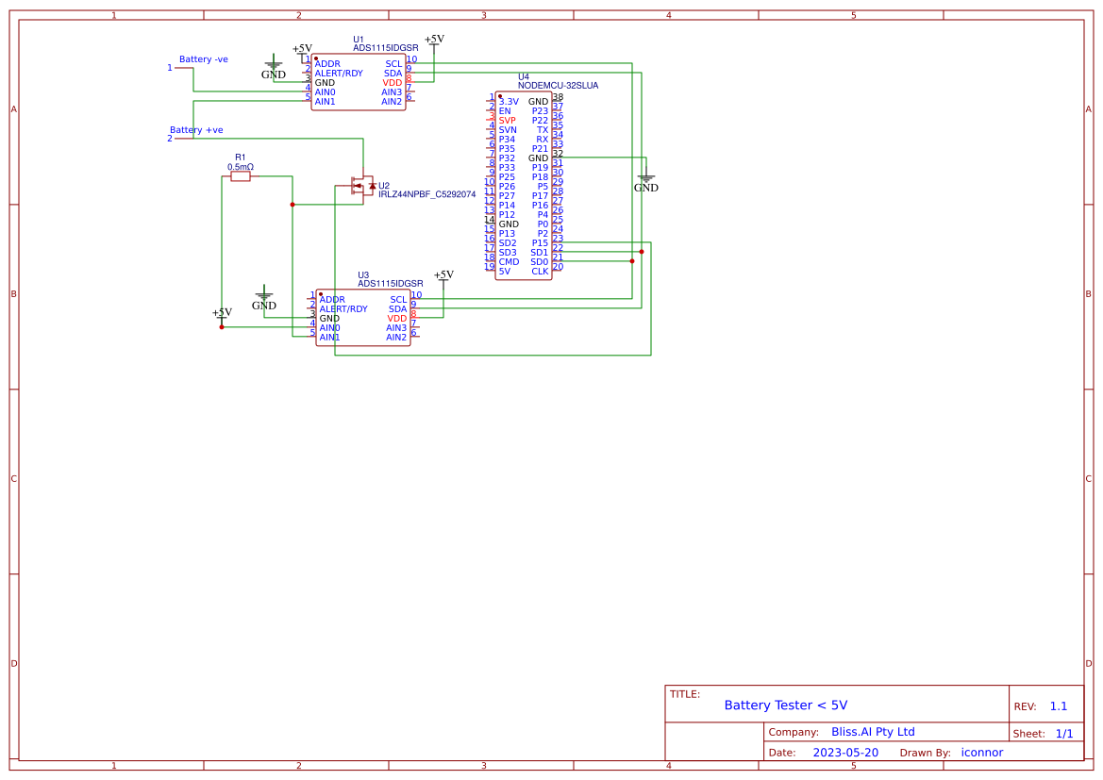Select the U3 ADS1115IDGSR component

[x=365, y=316]
